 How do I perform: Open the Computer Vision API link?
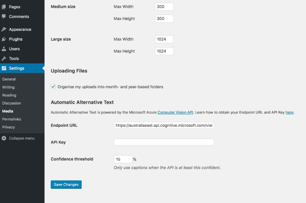point(175,112)
